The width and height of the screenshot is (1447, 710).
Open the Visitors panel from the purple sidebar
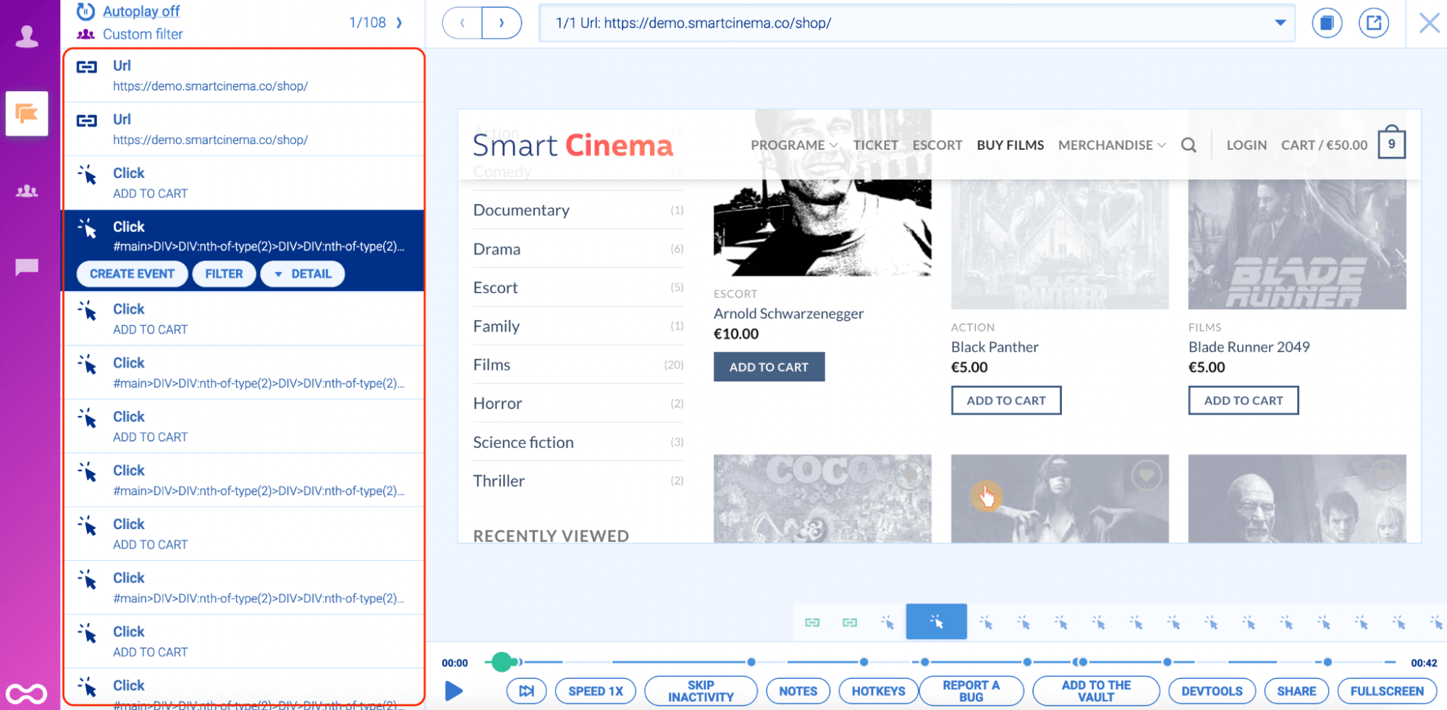pos(27,190)
